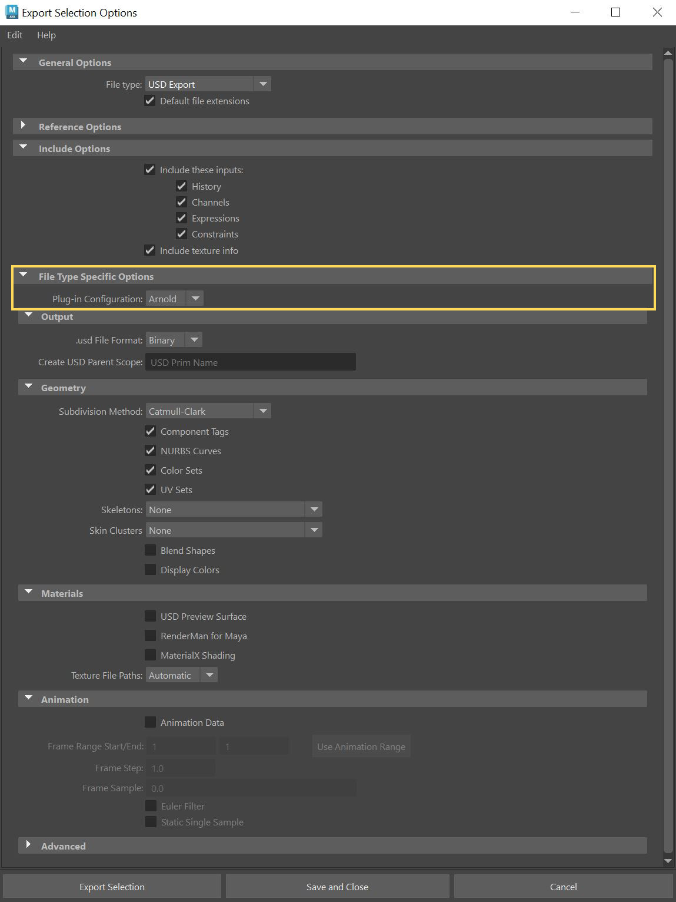The width and height of the screenshot is (676, 902).
Task: Disable Color Sets checkbox
Action: [150, 470]
